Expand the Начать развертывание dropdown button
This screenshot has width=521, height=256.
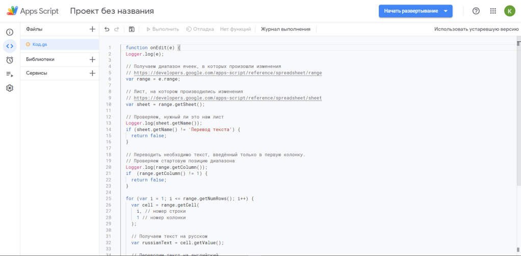[x=447, y=11]
